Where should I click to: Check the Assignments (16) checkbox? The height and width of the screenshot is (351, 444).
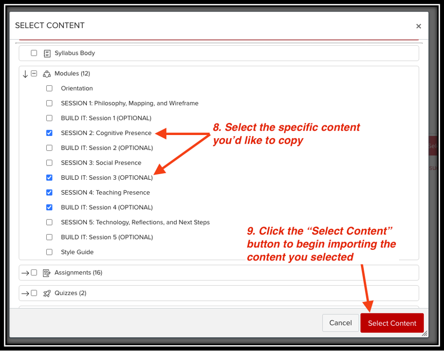tap(34, 272)
